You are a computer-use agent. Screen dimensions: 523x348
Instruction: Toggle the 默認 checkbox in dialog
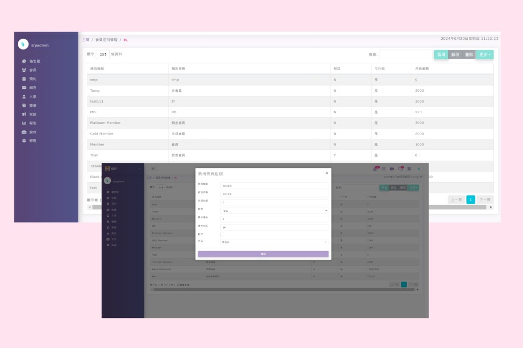[x=222, y=234]
